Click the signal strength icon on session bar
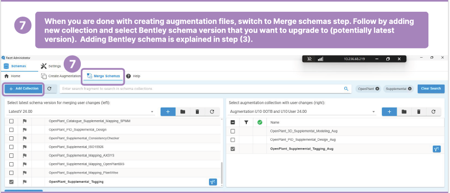 [x=321, y=59]
